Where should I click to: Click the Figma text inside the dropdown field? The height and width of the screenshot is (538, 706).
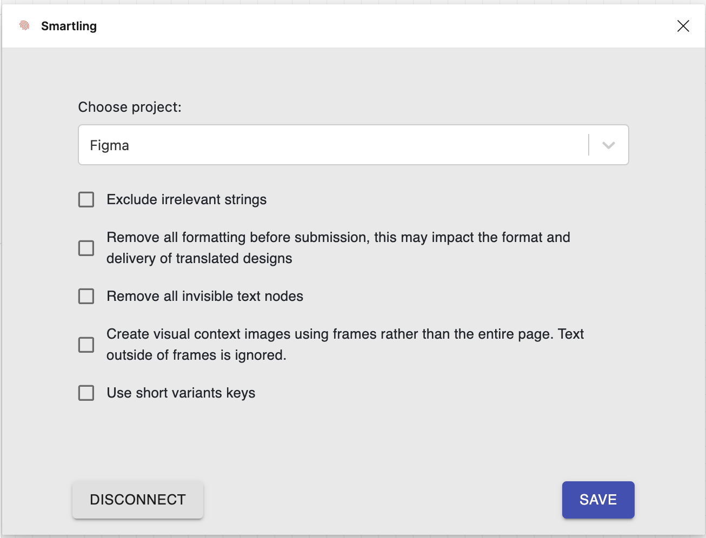coord(109,145)
